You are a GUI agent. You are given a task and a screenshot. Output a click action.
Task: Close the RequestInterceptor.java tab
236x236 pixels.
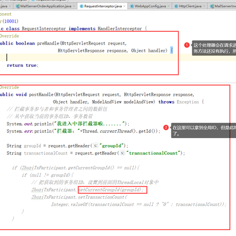click(x=124, y=6)
